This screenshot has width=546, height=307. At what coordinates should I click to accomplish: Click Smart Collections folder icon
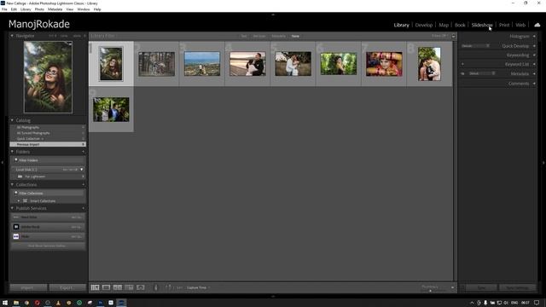coord(25,201)
